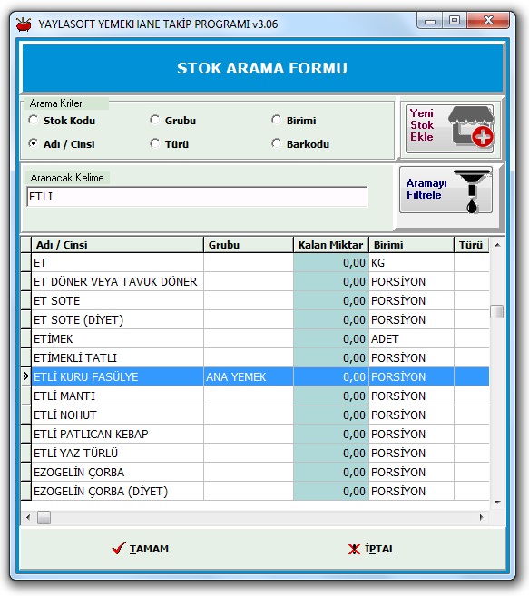
Task: Click the row pointer arrow beside ETLİ KURU FASÜLYE
Action: pyautogui.click(x=25, y=376)
